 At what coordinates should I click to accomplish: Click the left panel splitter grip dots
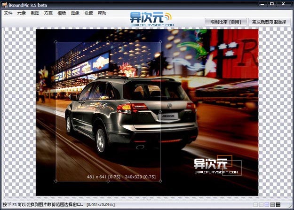coord(3,114)
